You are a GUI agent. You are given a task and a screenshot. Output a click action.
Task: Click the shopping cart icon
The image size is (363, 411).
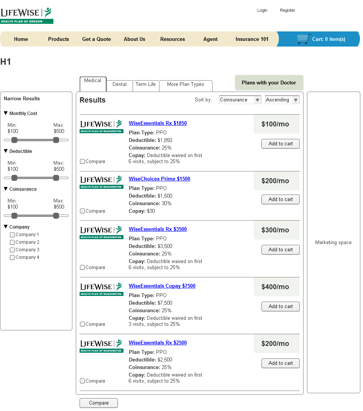(304, 39)
